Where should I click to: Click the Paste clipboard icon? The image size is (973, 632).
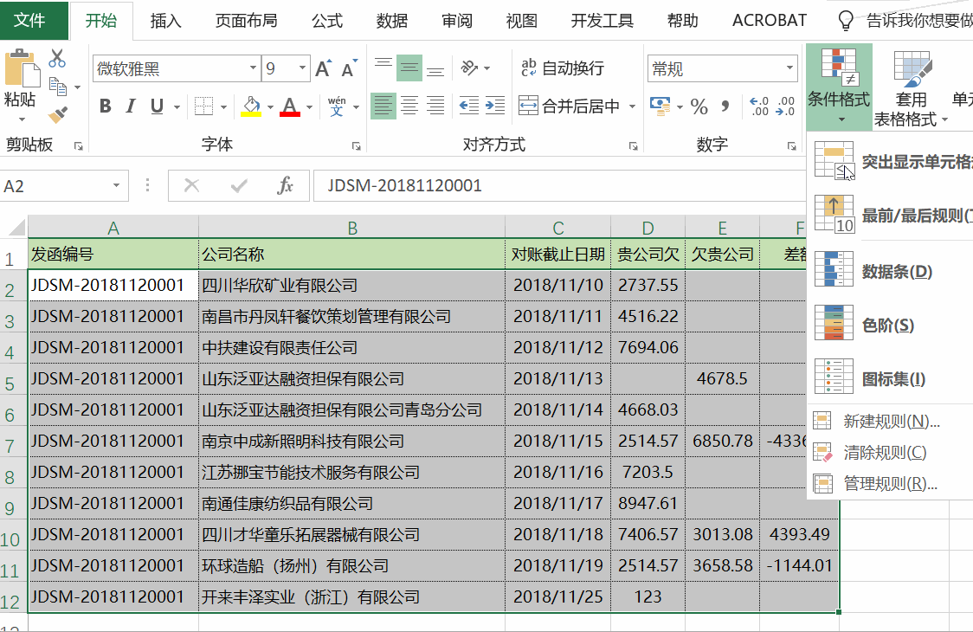tap(22, 69)
